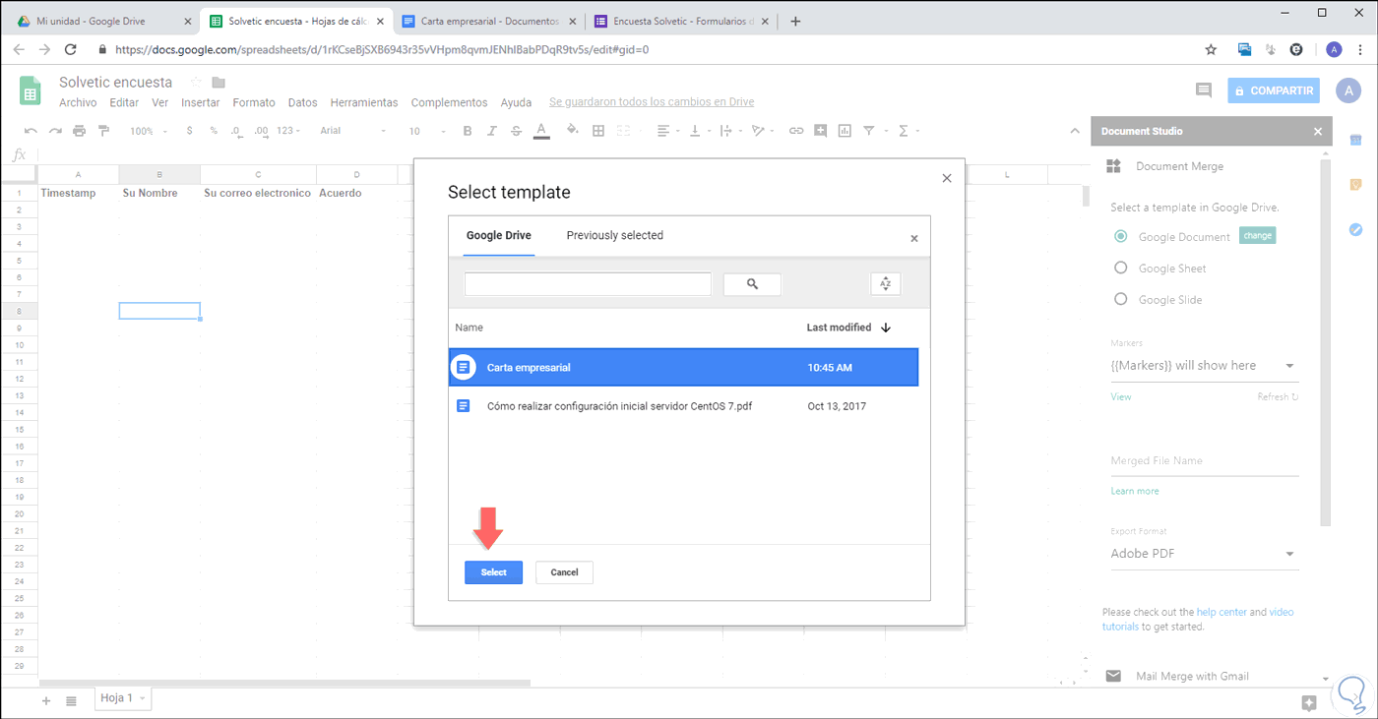Open the vertical align dropdown

pyautogui.click(x=699, y=131)
